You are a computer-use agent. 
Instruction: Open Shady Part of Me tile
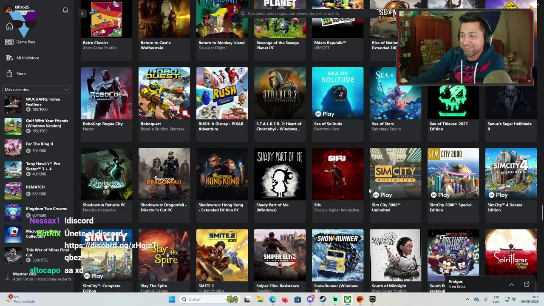[280, 185]
